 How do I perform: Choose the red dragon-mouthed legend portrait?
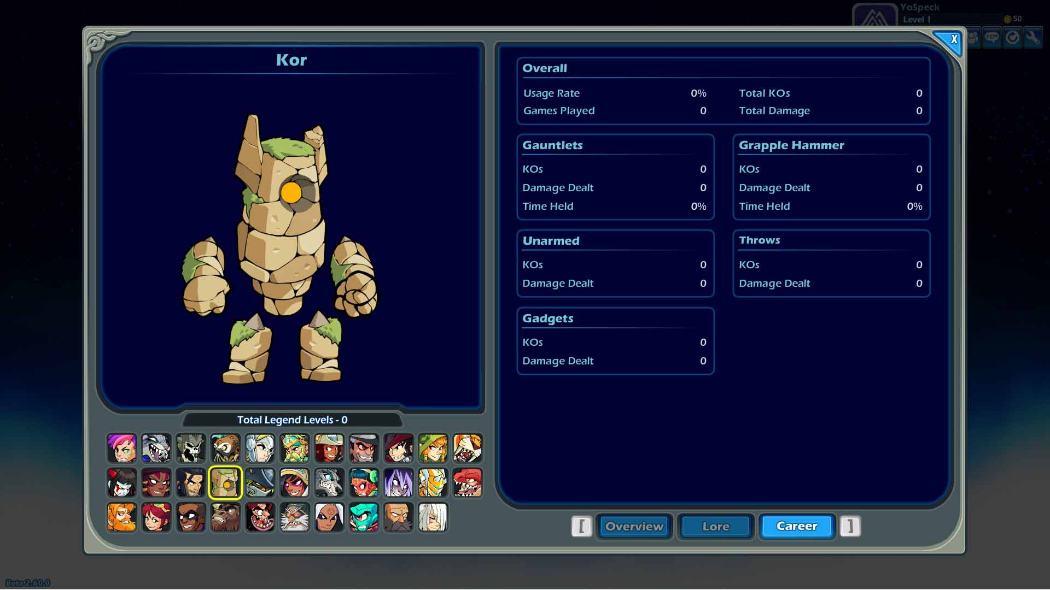point(467,483)
